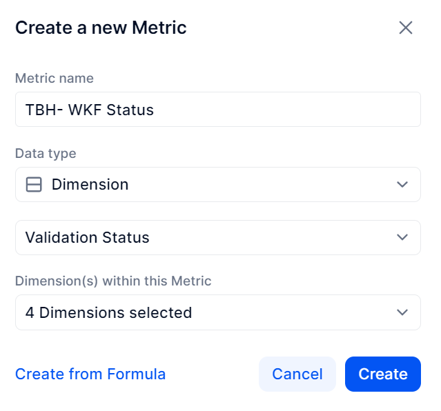The image size is (441, 411).
Task: Open the 4 Dimensions selected dropdown
Action: [x=218, y=312]
